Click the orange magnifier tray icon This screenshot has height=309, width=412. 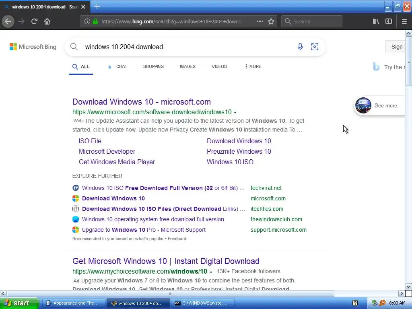(x=382, y=303)
